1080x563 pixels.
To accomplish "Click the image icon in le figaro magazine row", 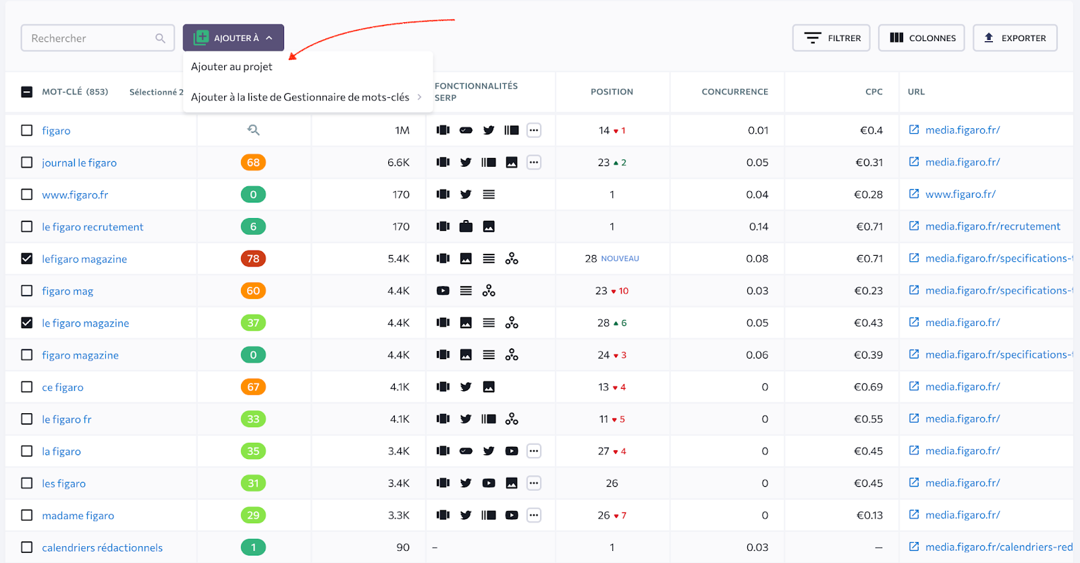I will [x=466, y=323].
